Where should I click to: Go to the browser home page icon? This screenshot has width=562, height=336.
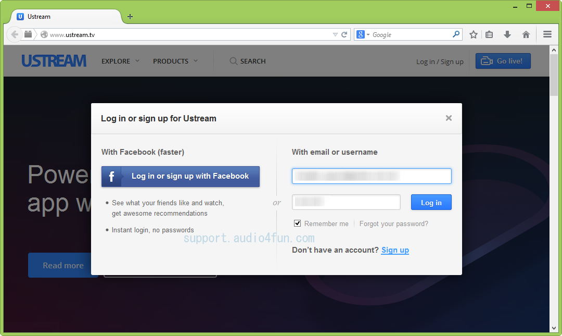[x=526, y=34]
